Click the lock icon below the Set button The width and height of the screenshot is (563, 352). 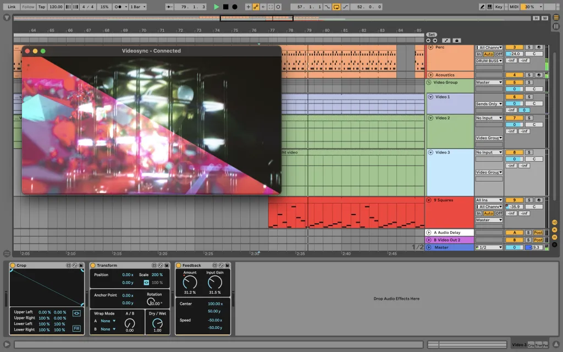(x=456, y=40)
